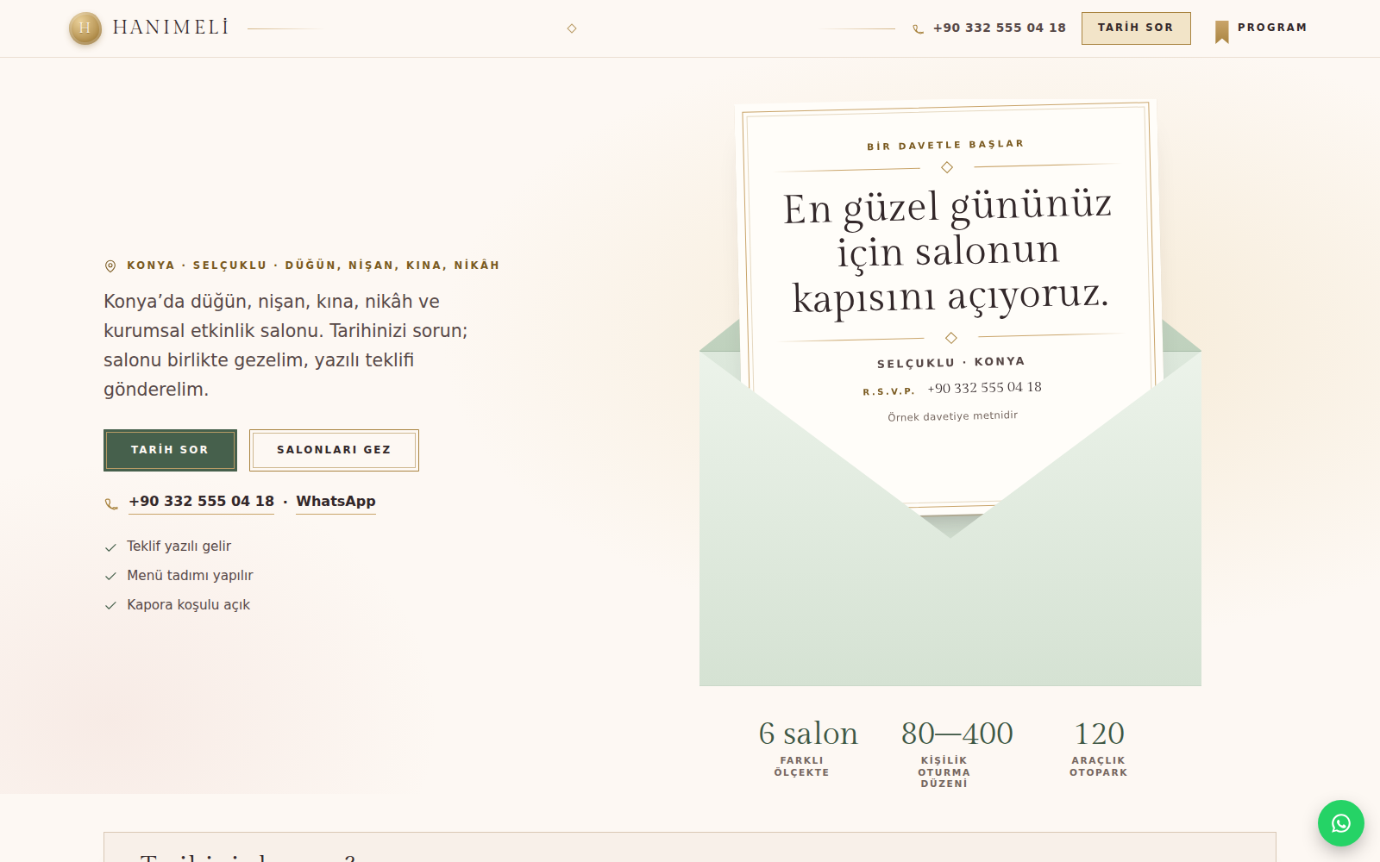Click the green TARİH SOR hero button
This screenshot has height=862, width=1380.
(170, 450)
